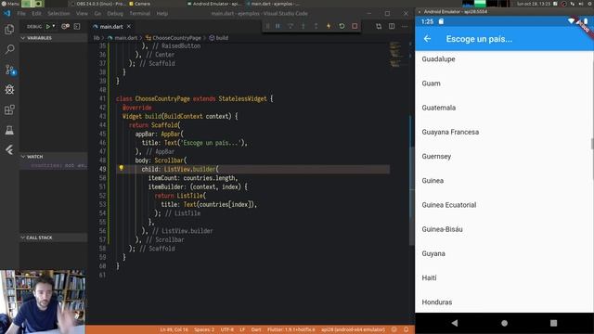Screen dimensions: 594x334
Task: Open the Selection menu
Action: pyautogui.click(x=58, y=13)
